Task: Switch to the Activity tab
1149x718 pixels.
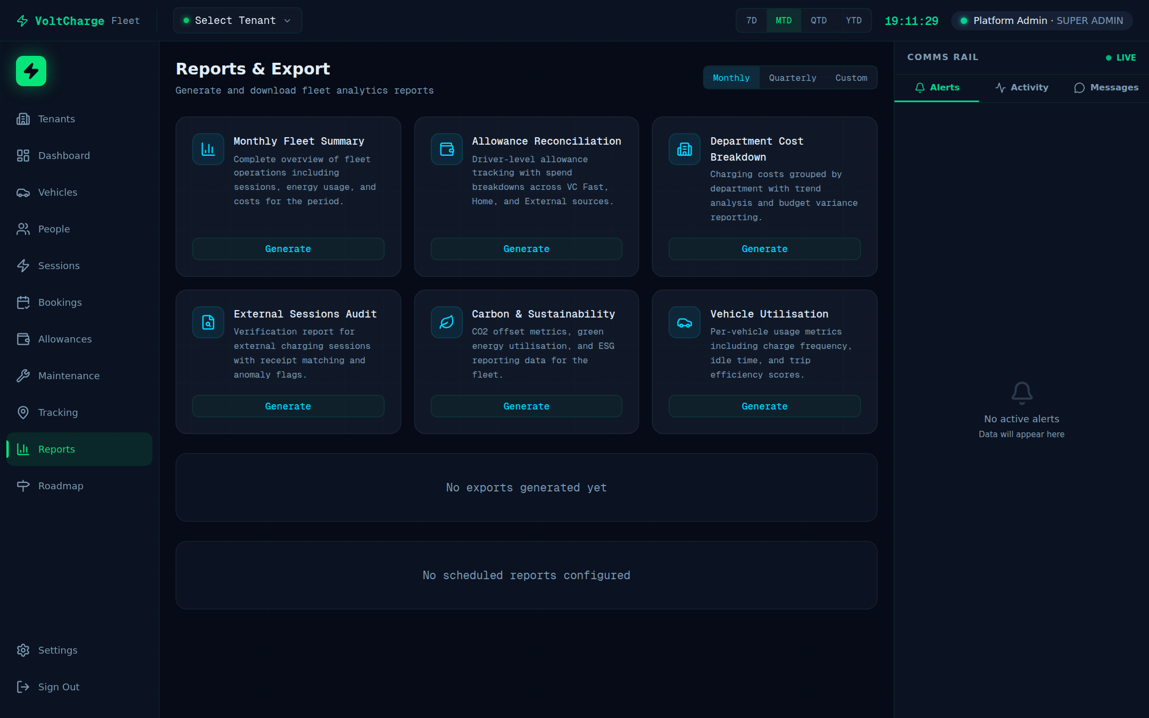Action: (x=1021, y=87)
